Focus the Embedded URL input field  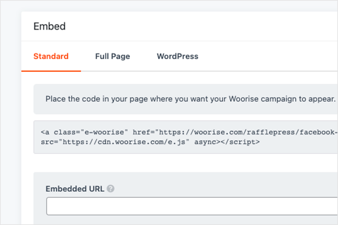(192, 206)
